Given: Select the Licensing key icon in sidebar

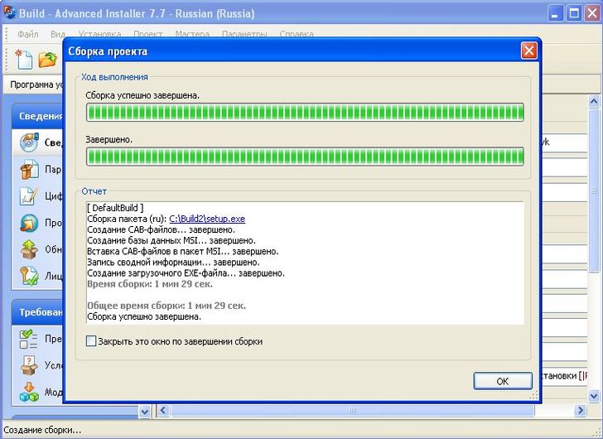Looking at the screenshot, I should pyautogui.click(x=29, y=276).
